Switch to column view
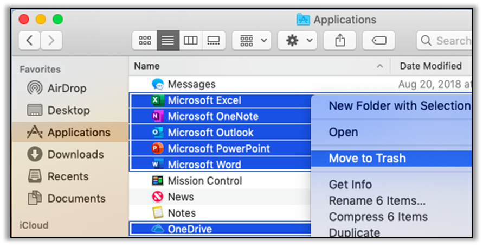Viewport: 483px width, 246px height. 190,40
